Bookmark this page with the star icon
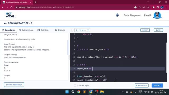This screenshot has width=169, height=95. point(148,7)
